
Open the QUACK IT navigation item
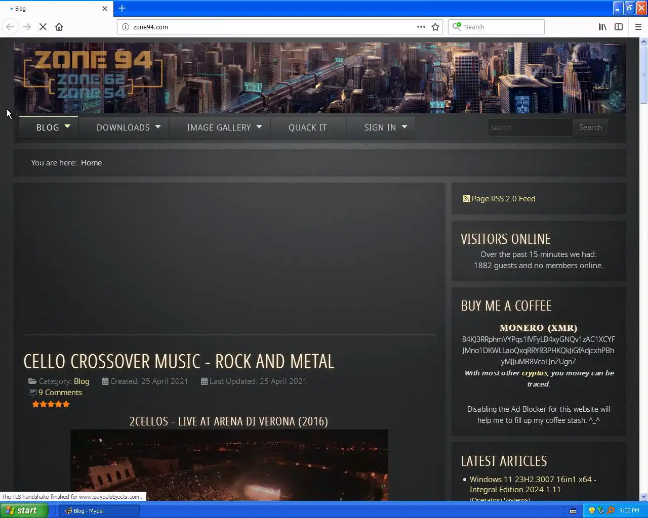click(308, 127)
